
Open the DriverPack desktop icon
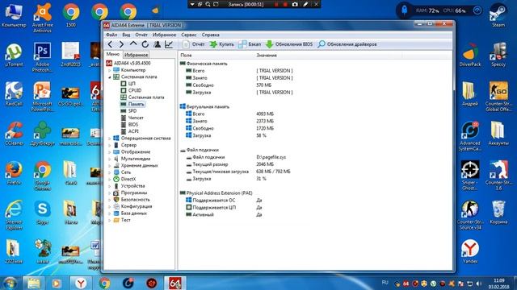pos(470,55)
